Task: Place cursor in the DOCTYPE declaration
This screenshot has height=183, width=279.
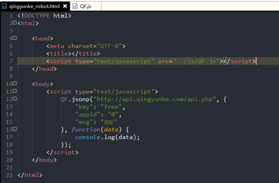Action: point(44,16)
